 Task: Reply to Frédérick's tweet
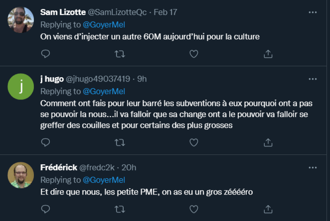point(45,209)
